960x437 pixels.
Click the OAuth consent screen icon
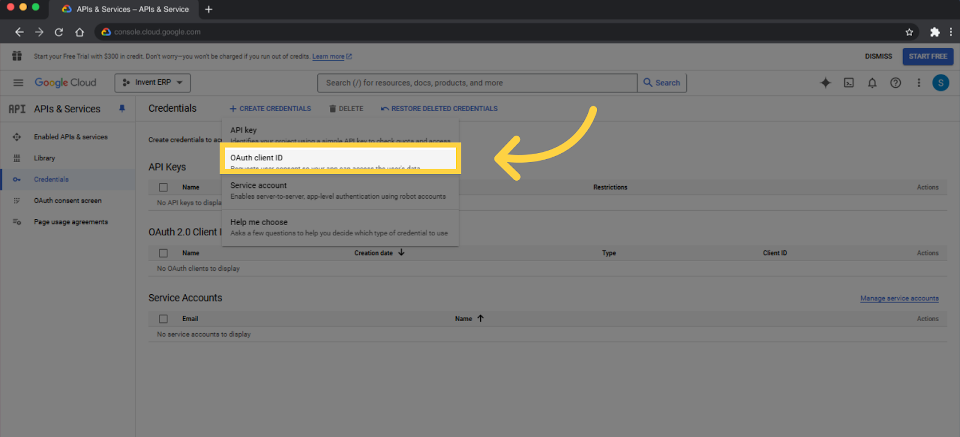pyautogui.click(x=17, y=200)
